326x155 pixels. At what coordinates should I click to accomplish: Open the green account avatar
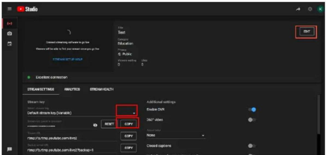[320, 9]
